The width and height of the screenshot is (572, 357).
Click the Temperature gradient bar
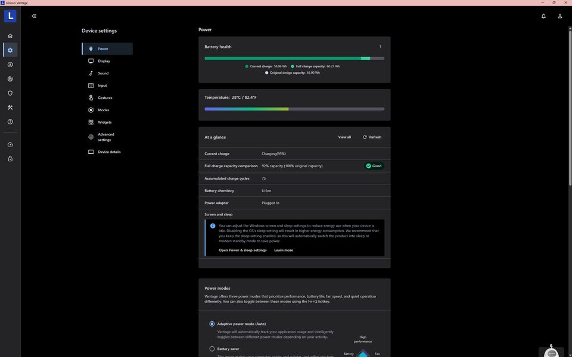294,109
